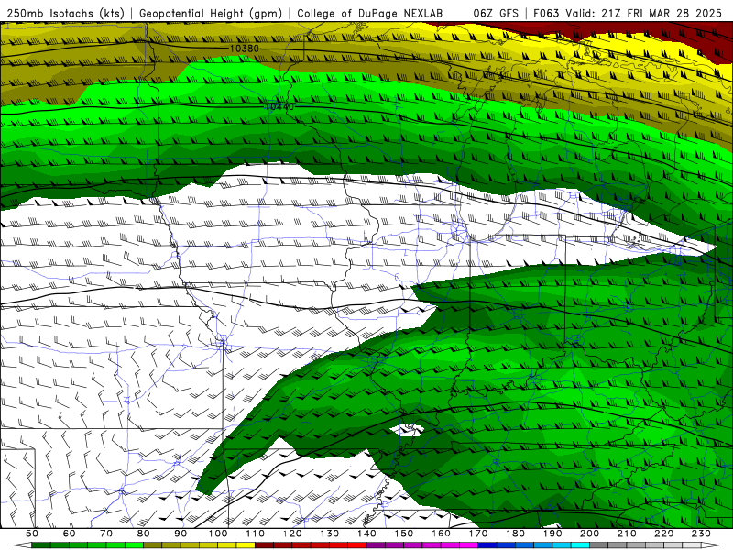Click the 180 value on color scale

[x=515, y=533]
